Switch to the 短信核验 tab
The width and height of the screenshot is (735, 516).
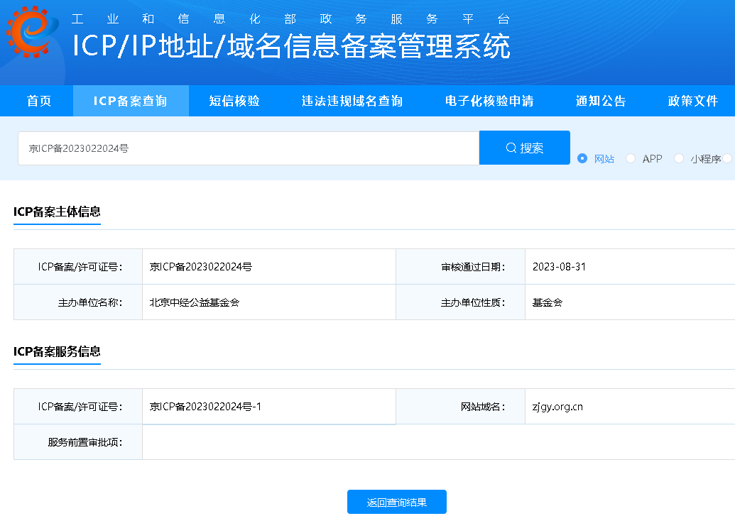pos(234,101)
